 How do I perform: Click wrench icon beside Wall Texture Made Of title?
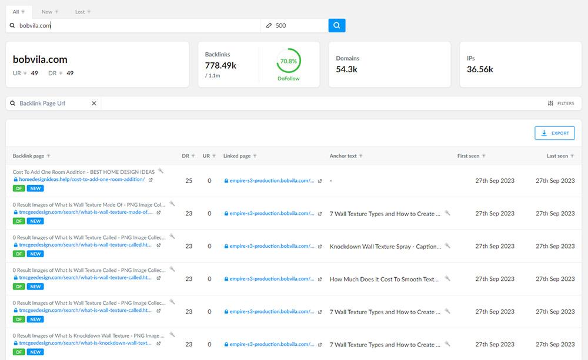tap(172, 203)
